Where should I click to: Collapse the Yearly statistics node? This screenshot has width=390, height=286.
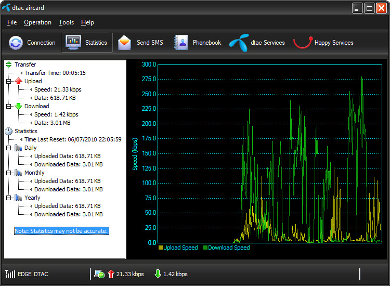tap(8, 198)
